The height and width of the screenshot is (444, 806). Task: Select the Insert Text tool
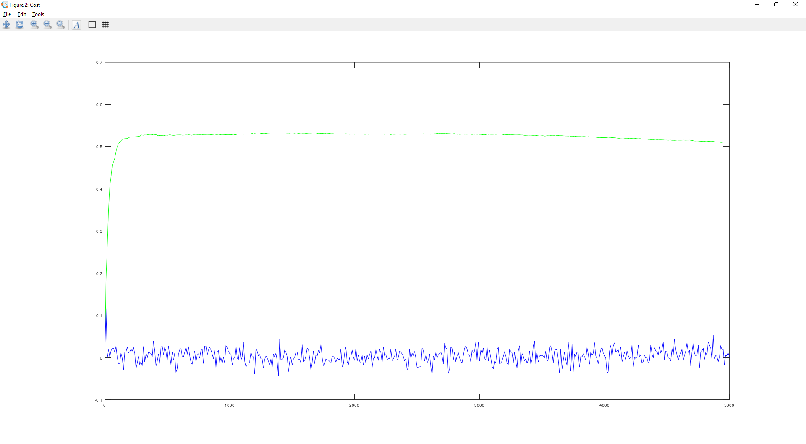point(76,25)
